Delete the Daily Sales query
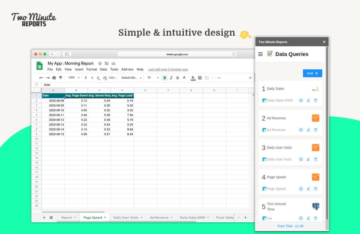 coord(316,100)
